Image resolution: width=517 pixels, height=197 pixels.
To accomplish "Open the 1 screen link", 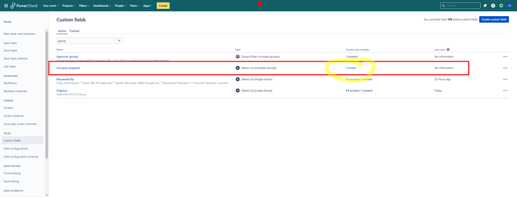I will click(351, 68).
